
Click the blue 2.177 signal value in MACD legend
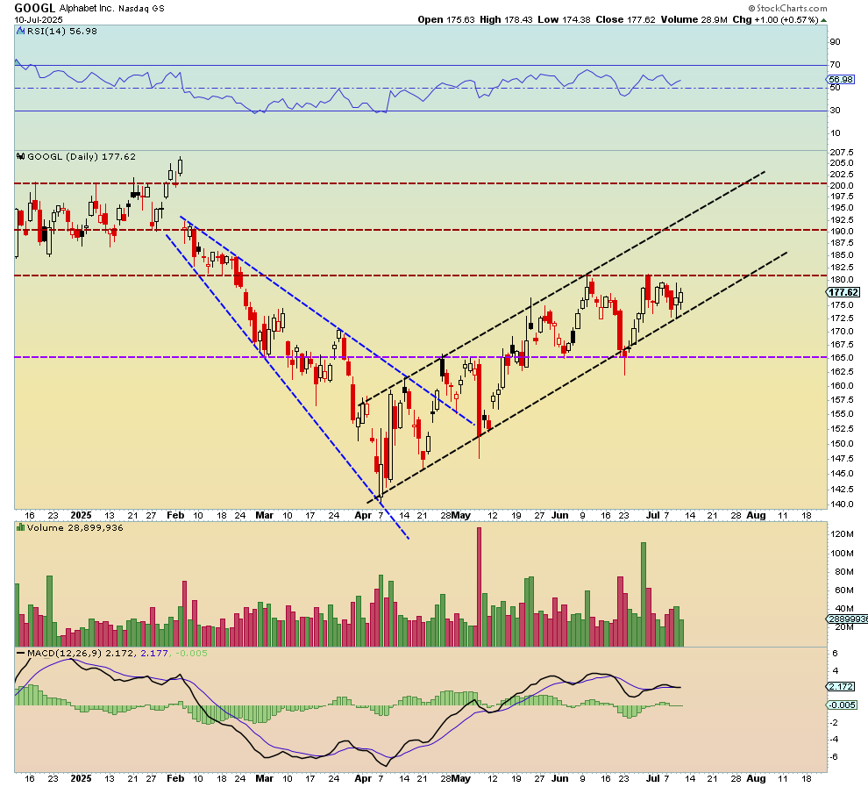point(154,654)
